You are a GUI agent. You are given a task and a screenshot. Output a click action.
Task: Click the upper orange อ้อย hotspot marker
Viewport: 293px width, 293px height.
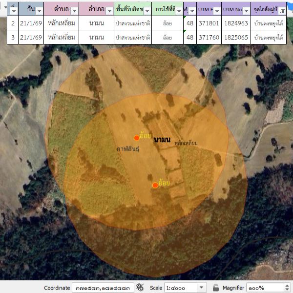[x=137, y=138]
